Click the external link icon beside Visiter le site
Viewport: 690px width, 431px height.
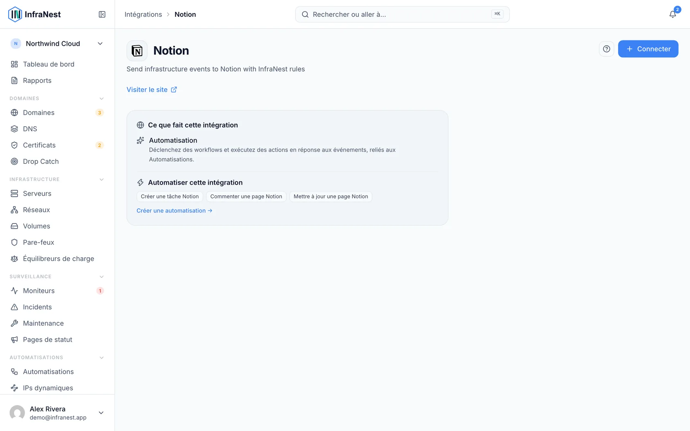(174, 89)
